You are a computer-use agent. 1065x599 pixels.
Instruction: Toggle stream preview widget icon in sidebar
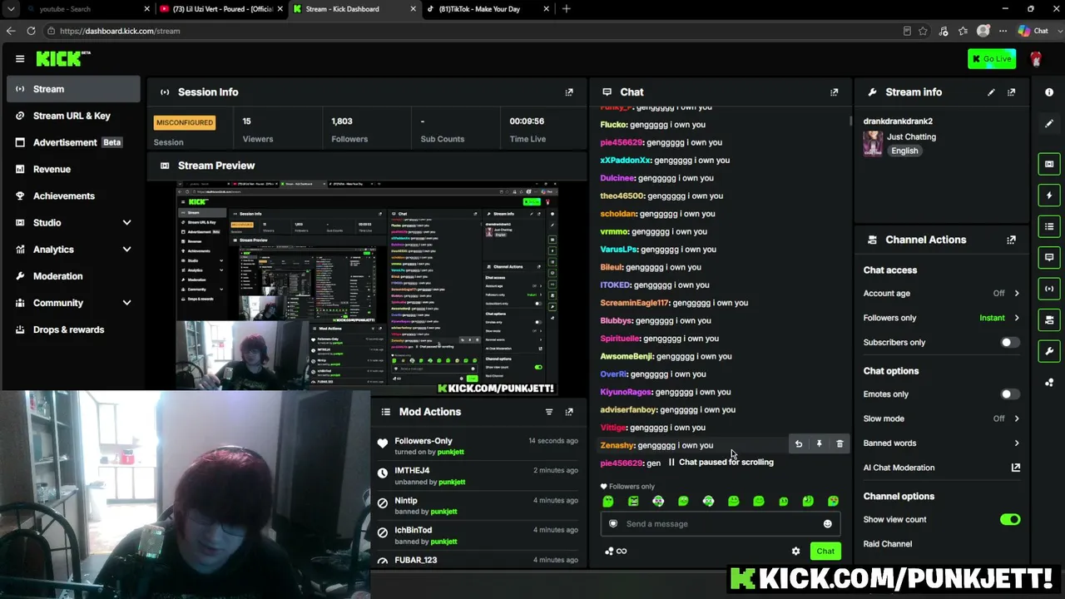click(x=1049, y=164)
